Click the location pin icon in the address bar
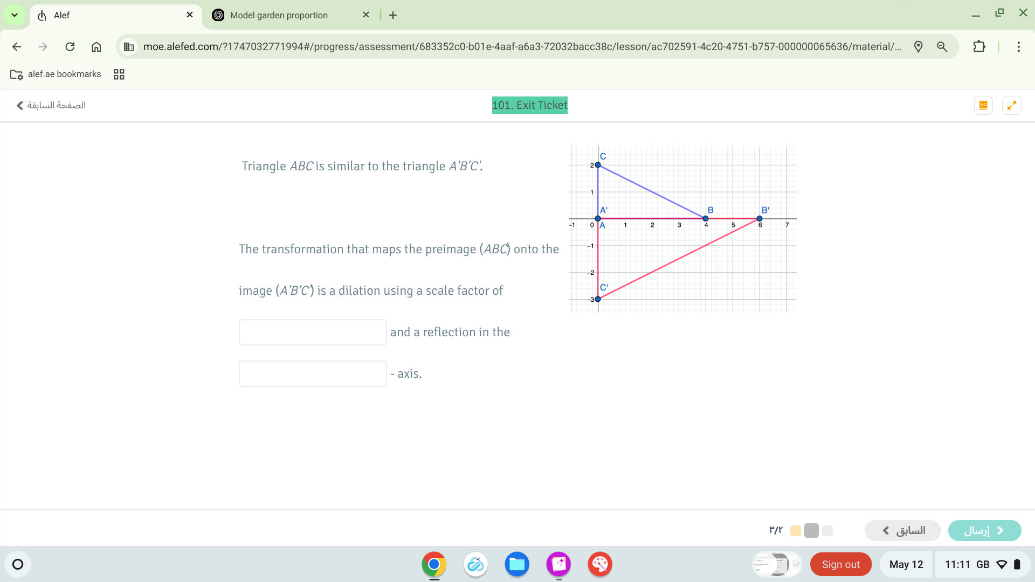Viewport: 1035px width, 582px height. [x=919, y=47]
